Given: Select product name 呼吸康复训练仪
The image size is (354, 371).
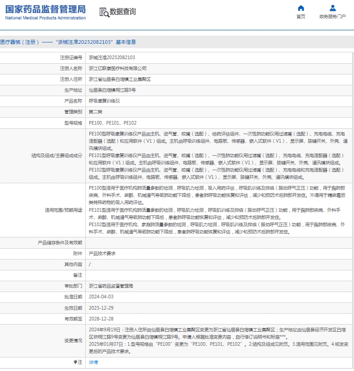Looking at the screenshot, I should tap(104, 101).
